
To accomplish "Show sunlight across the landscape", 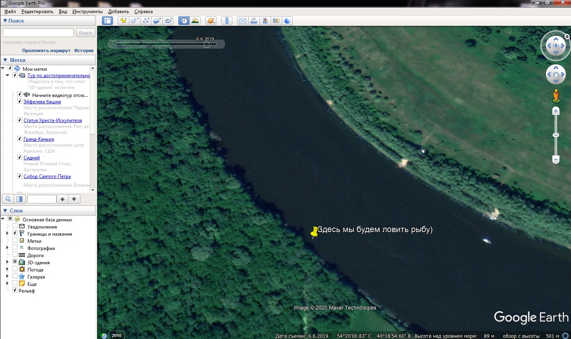I will (x=195, y=21).
